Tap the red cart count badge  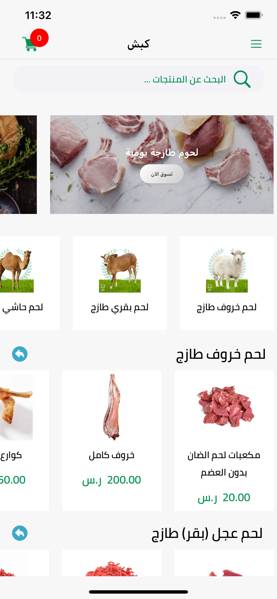[x=39, y=38]
